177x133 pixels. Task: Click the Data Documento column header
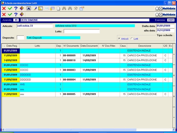pos(89,46)
